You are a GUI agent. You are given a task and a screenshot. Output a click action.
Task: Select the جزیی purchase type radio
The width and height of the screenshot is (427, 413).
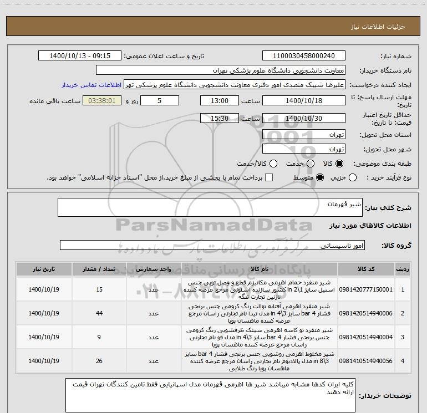click(x=353, y=178)
